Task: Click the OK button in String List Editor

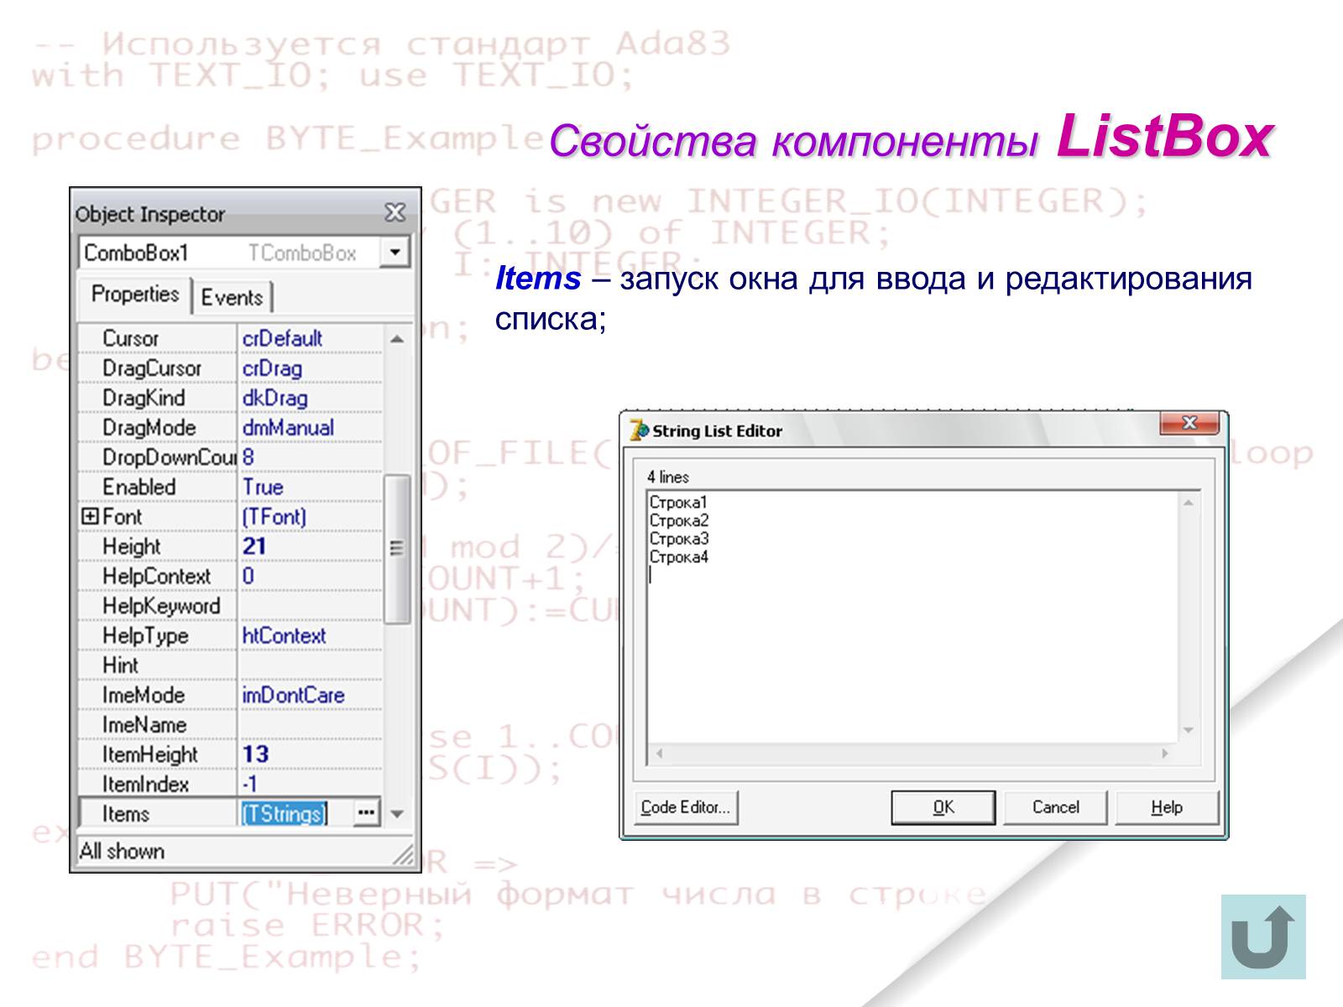Action: tap(943, 807)
